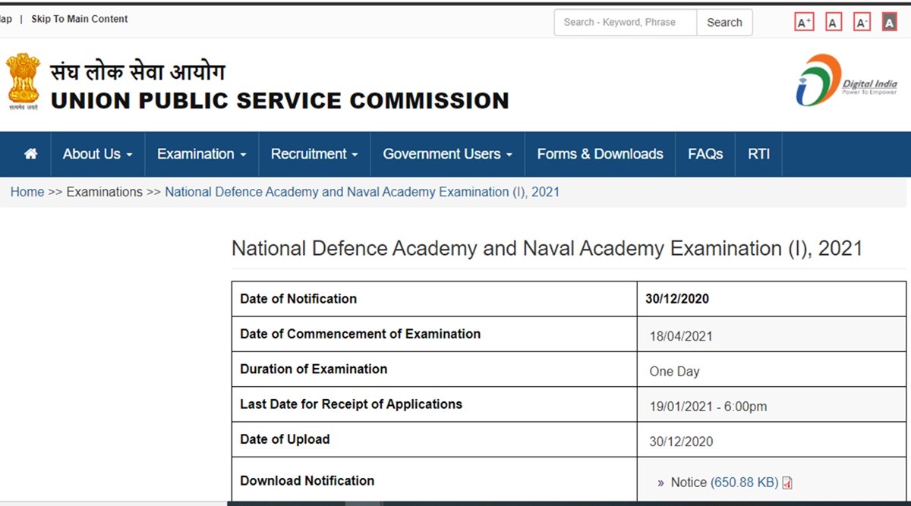Click the keyword search input field

(x=625, y=22)
